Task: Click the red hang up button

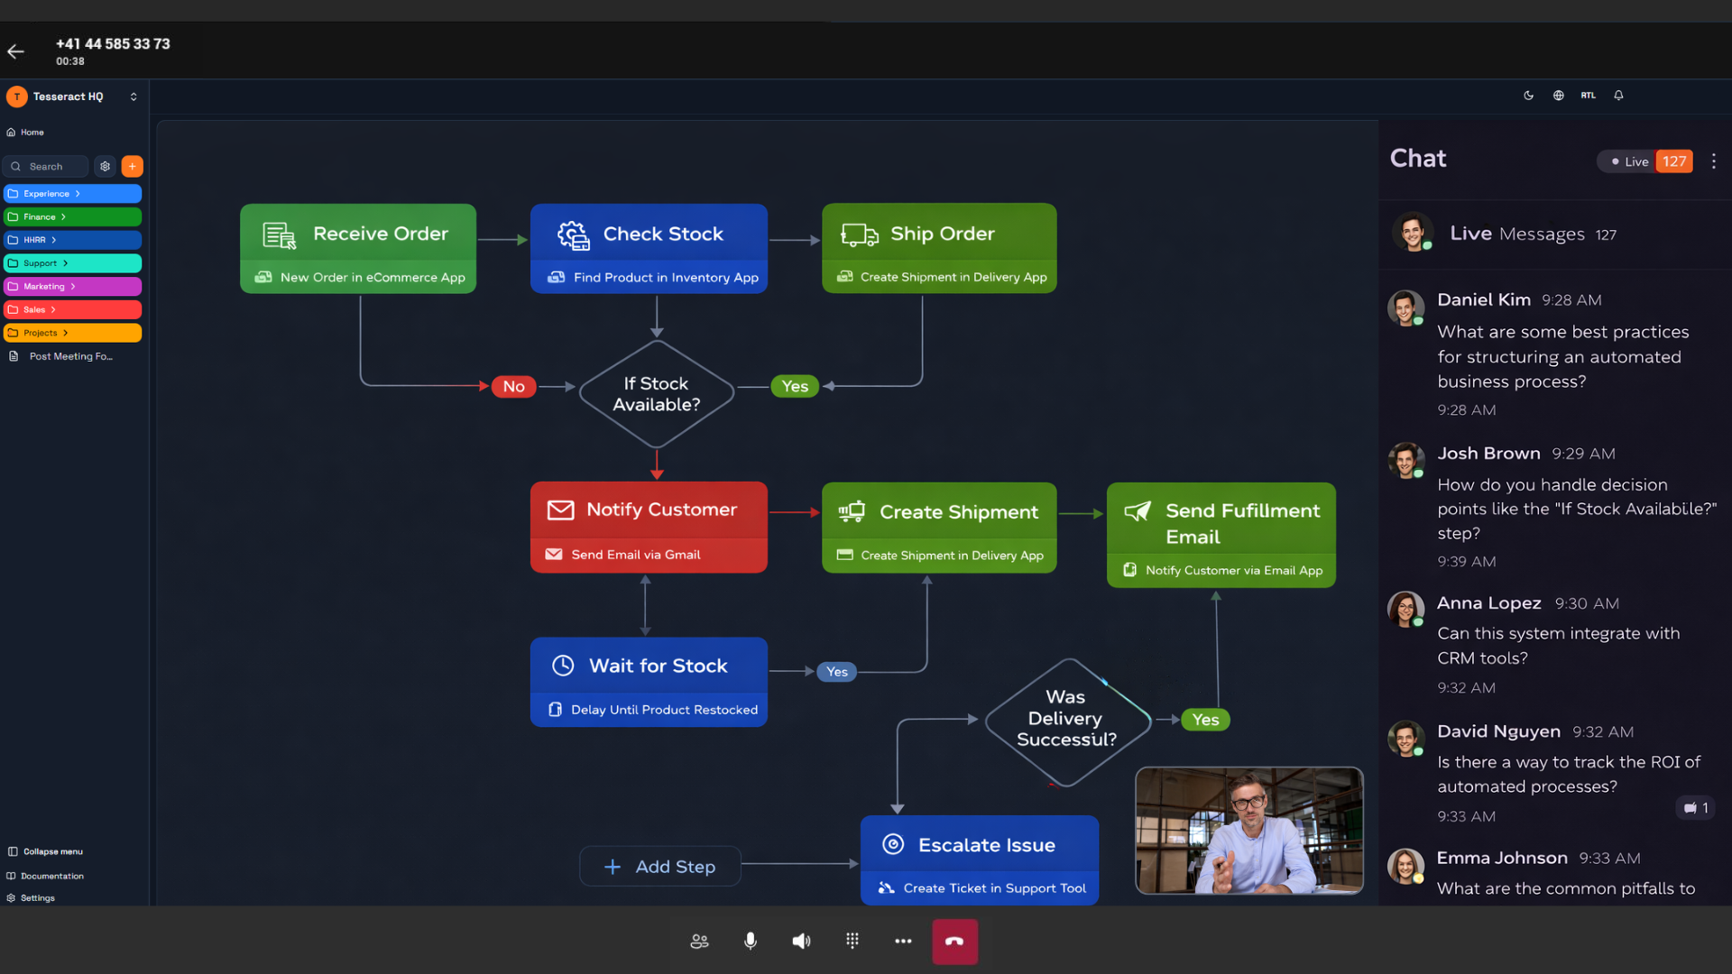Action: click(x=954, y=942)
